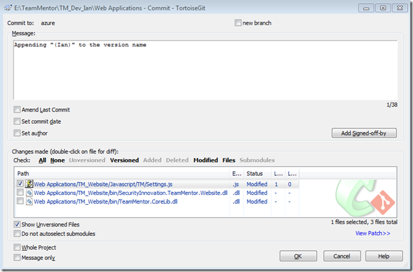Viewport: 413px width, 272px height.
Task: Click inside the commit message text box
Action: pyautogui.click(x=205, y=70)
